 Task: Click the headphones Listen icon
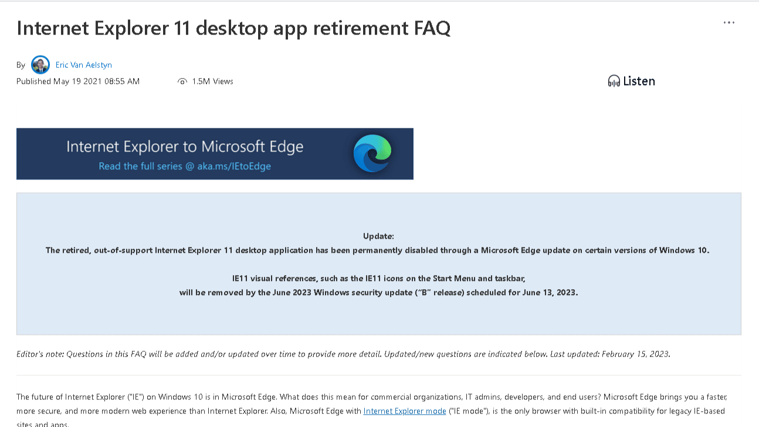click(614, 82)
